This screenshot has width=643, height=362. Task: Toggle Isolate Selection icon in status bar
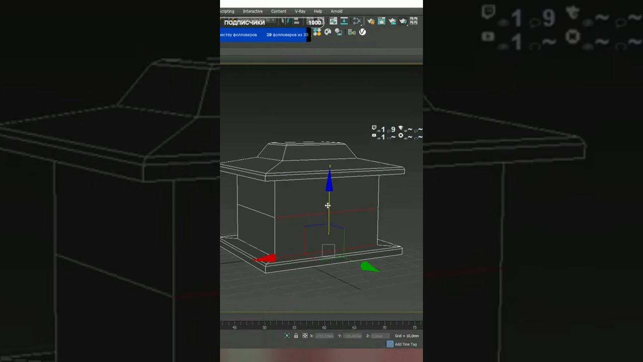[x=287, y=335]
